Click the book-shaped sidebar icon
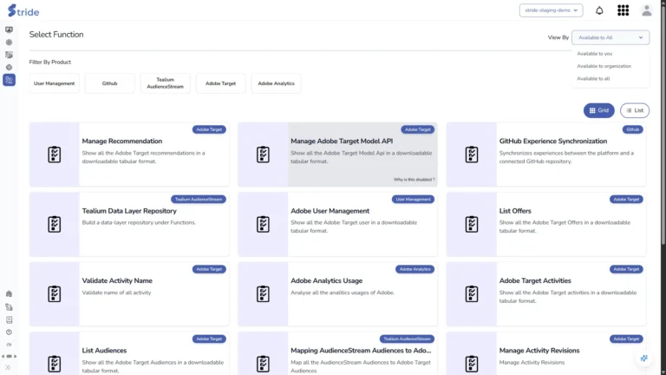The height and width of the screenshot is (375, 666). [x=9, y=319]
